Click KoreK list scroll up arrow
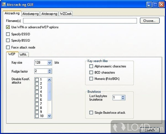This screenshot has height=134, width=166. pos(49,80)
